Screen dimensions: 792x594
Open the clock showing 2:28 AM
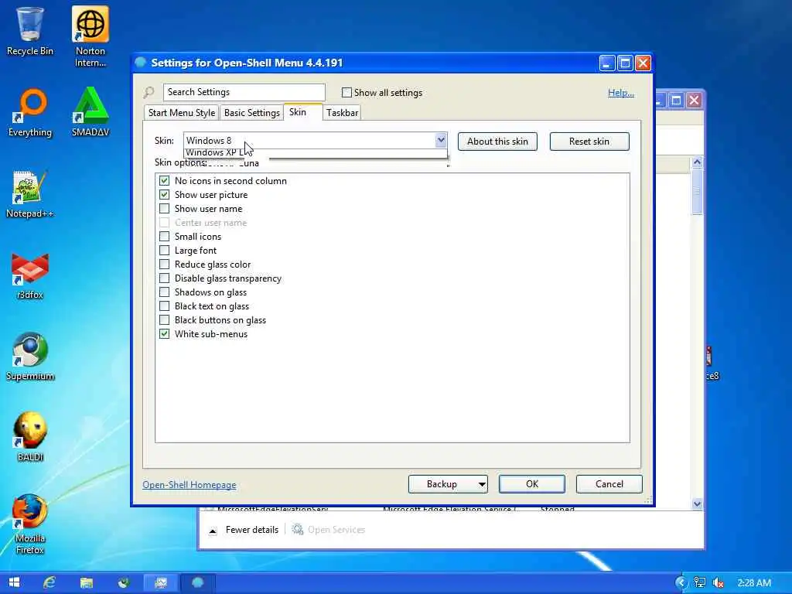pyautogui.click(x=754, y=583)
